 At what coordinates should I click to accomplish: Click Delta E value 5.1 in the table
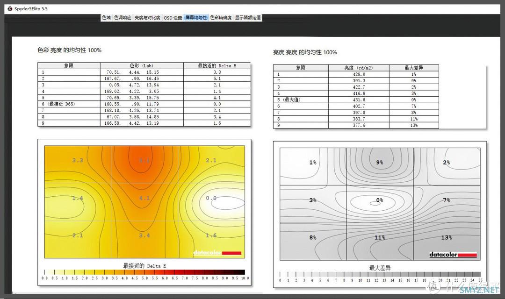(217, 78)
